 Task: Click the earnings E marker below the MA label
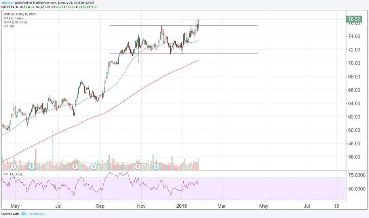click(13, 166)
